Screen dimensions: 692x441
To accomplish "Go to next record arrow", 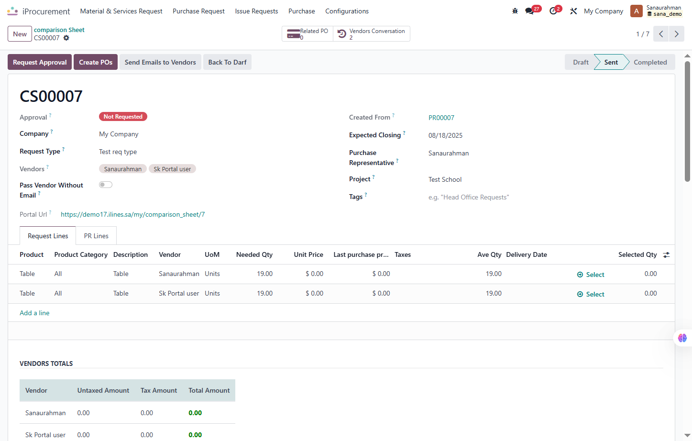I will tap(676, 34).
